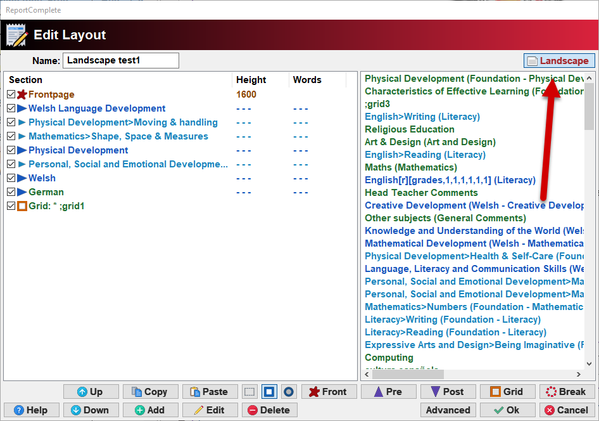Select 'Head Teacher Comments' in the list

[421, 193]
